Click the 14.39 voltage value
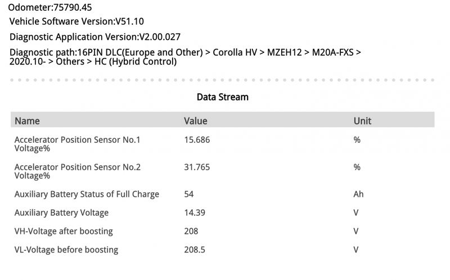The width and height of the screenshot is (450, 280). pos(195,213)
